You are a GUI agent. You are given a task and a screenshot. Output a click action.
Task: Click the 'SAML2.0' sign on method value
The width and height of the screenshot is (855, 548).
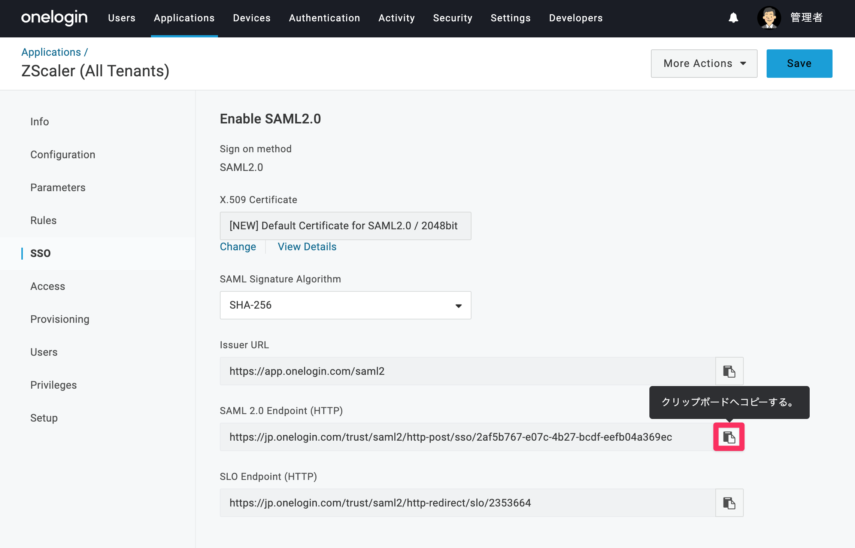pyautogui.click(x=242, y=167)
